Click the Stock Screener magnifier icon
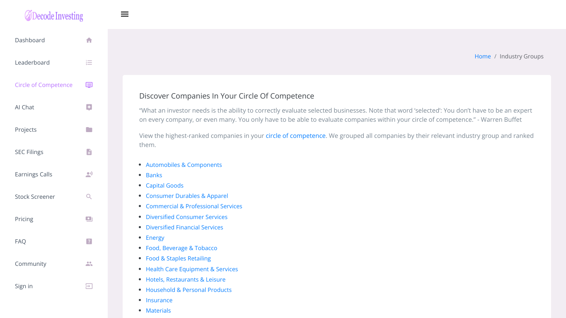566x318 pixels. coord(89,197)
